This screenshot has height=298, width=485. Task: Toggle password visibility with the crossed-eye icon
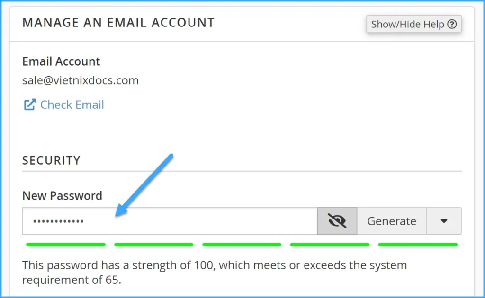337,221
